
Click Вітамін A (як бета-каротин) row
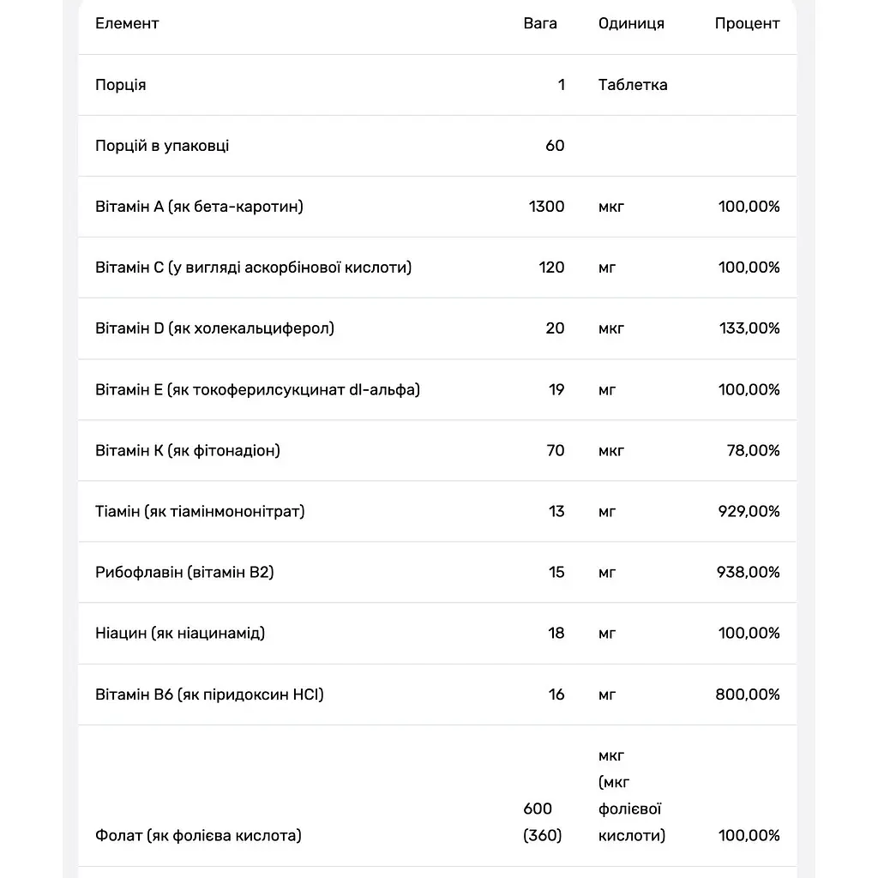pos(437,207)
